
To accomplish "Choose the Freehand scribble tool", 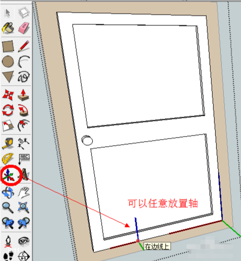I will click(23, 77).
